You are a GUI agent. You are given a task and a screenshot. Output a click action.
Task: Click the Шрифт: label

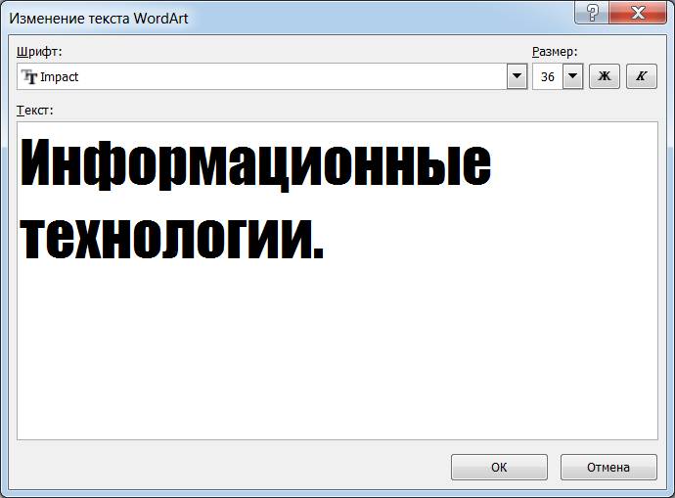pyautogui.click(x=39, y=52)
